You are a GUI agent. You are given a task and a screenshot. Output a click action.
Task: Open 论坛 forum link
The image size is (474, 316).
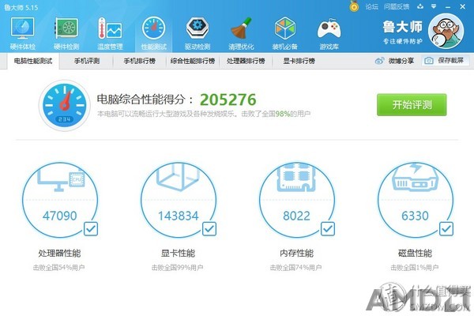click(x=371, y=6)
